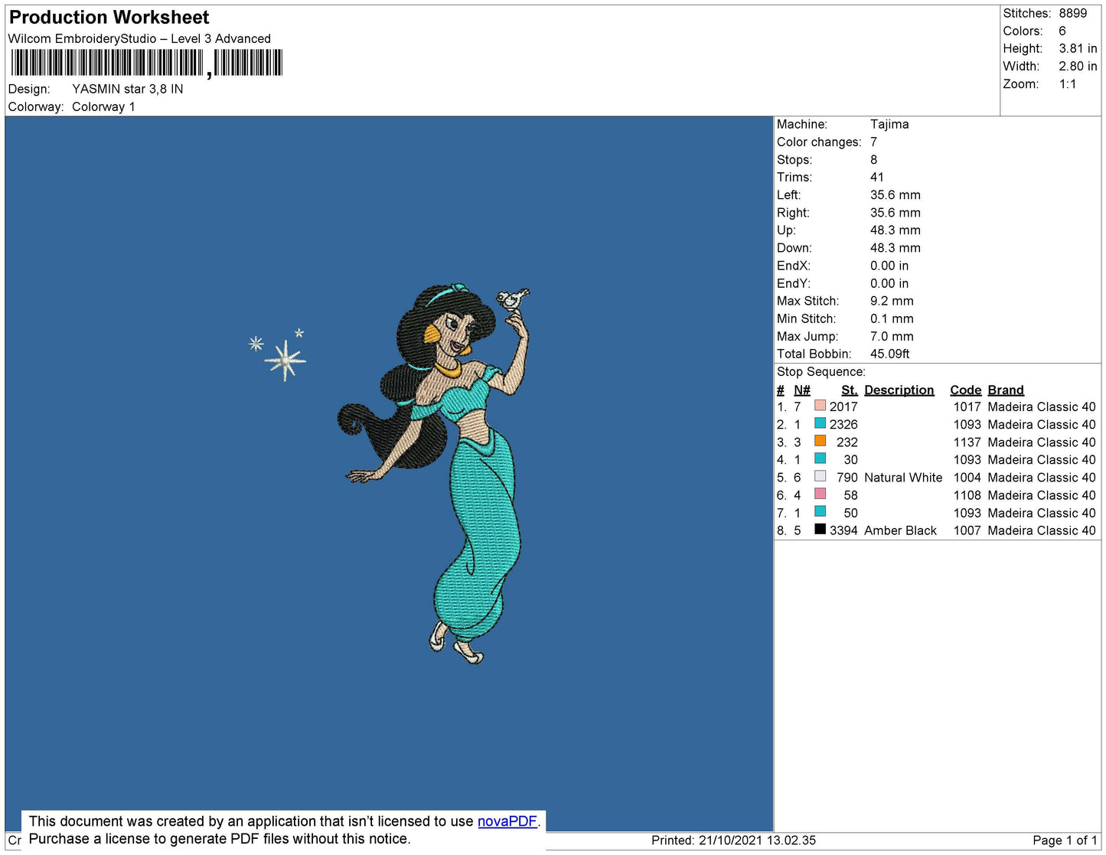Select the Wilcom EmbroideryStudio Level 3 Advanced line
1106x855 pixels.
pyautogui.click(x=139, y=38)
